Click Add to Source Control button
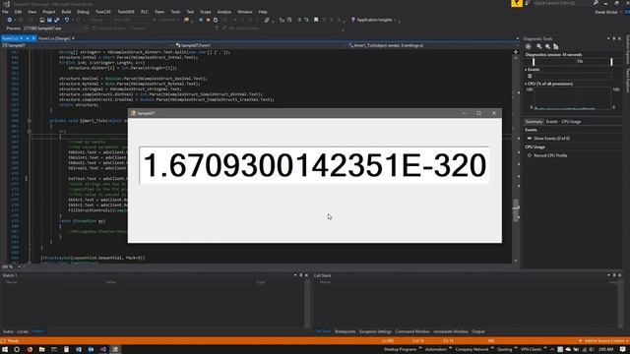This screenshot has height=354, width=630. click(603, 341)
